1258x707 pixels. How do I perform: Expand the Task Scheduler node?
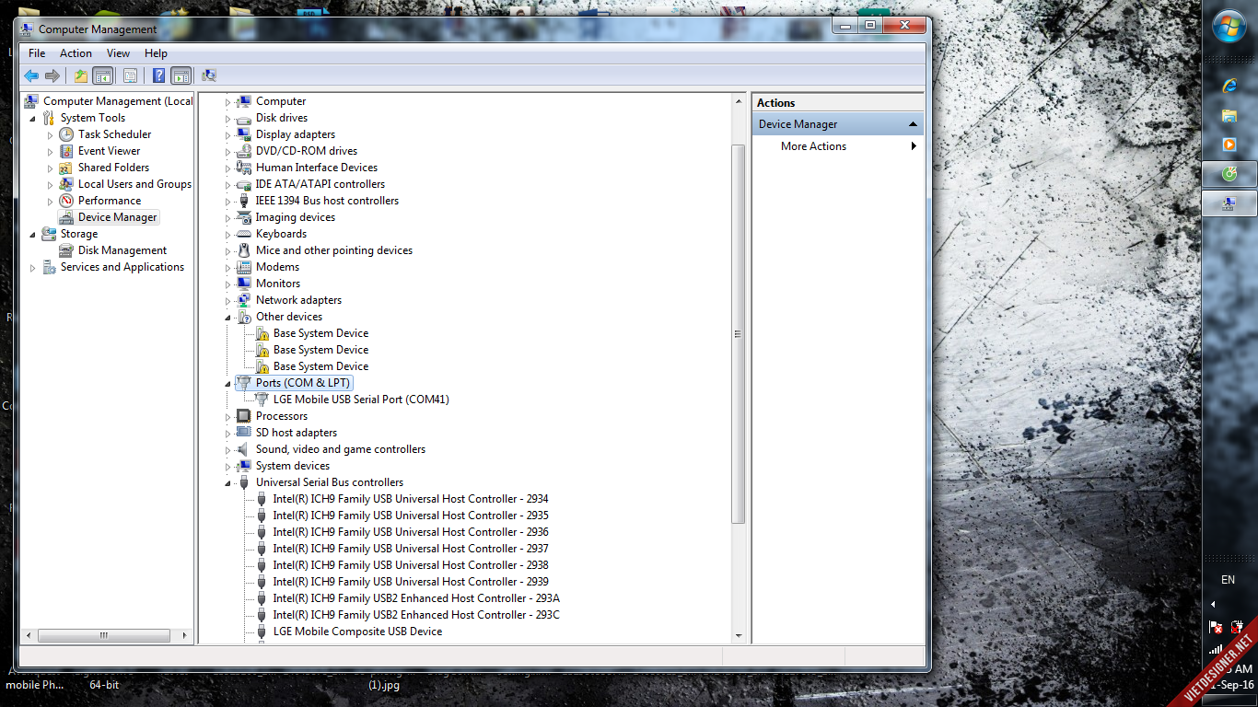pyautogui.click(x=51, y=134)
